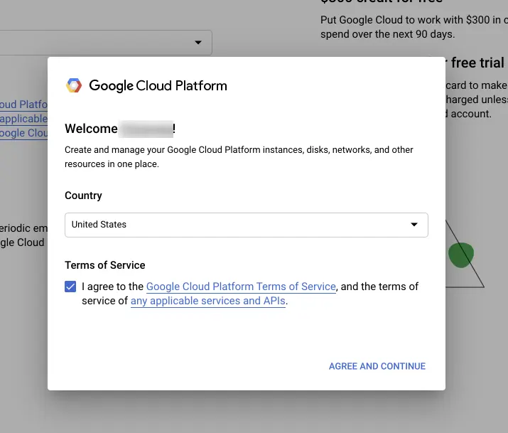
Task: Open Google Cloud Platform Terms of Service link
Action: 241,287
